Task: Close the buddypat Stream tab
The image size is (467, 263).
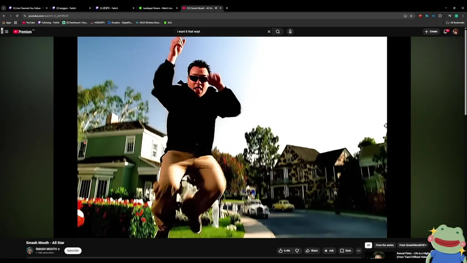Action: click(x=177, y=8)
